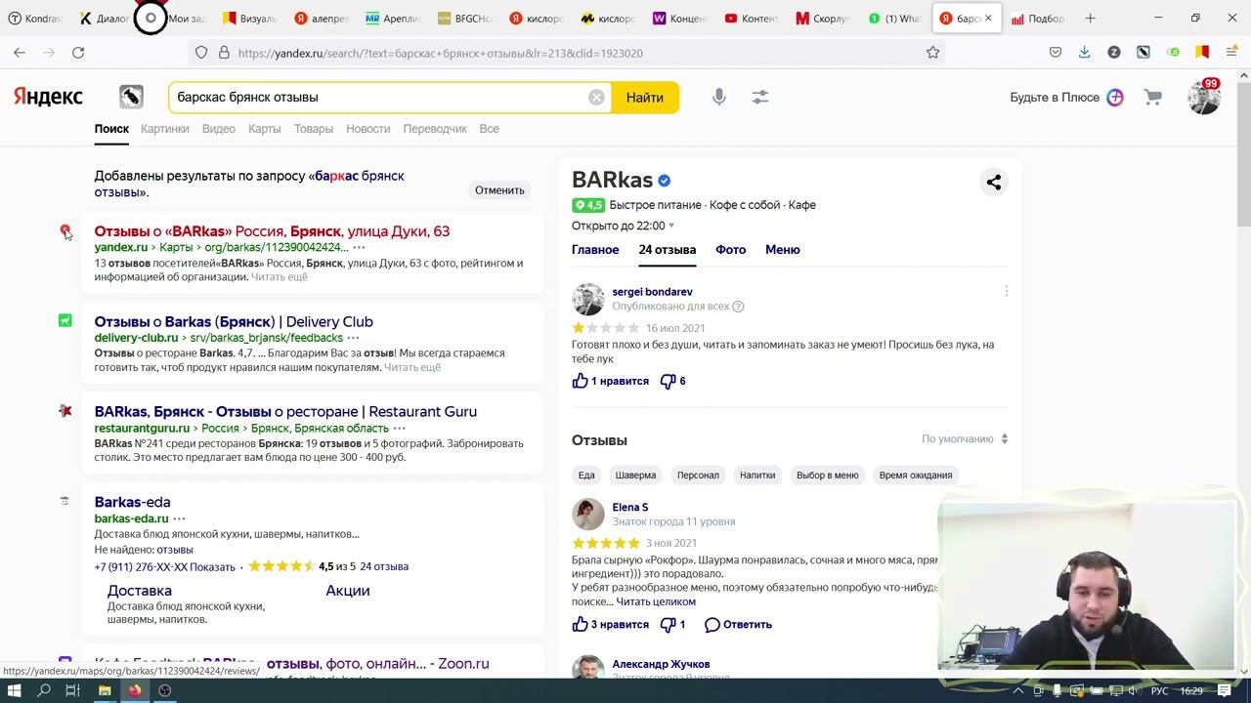Open the Barkas-eda result link
This screenshot has height=703, width=1251.
click(x=132, y=502)
